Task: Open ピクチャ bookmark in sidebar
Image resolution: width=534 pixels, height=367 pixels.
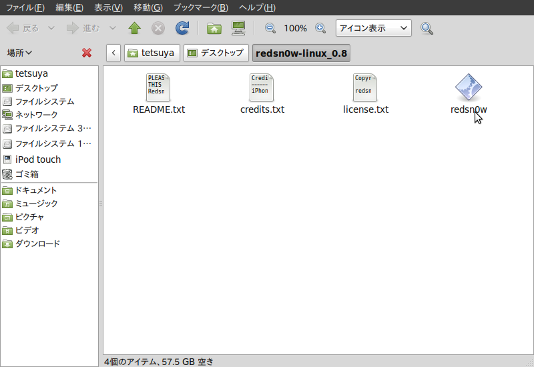Action: [49, 217]
